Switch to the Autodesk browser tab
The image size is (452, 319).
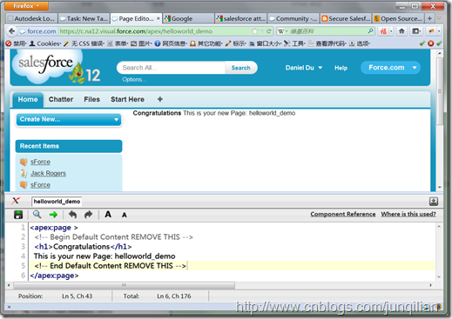click(31, 18)
